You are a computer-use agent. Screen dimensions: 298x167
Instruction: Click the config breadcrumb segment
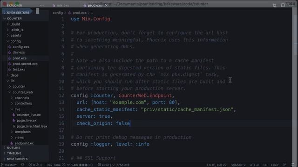58,13
